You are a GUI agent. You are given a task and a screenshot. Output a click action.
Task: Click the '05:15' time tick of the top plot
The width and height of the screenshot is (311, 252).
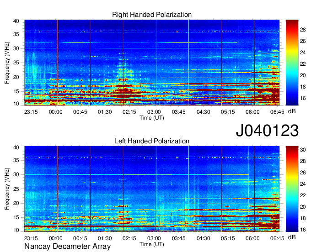tap(228, 112)
